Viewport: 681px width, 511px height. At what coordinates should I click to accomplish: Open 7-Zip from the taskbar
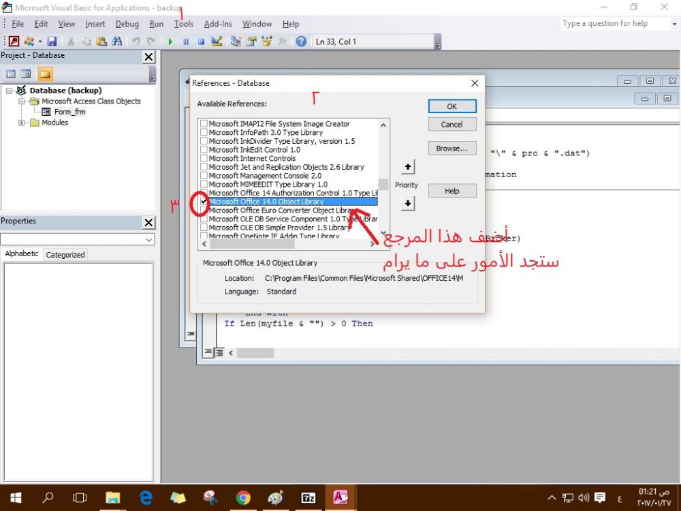pos(308,497)
